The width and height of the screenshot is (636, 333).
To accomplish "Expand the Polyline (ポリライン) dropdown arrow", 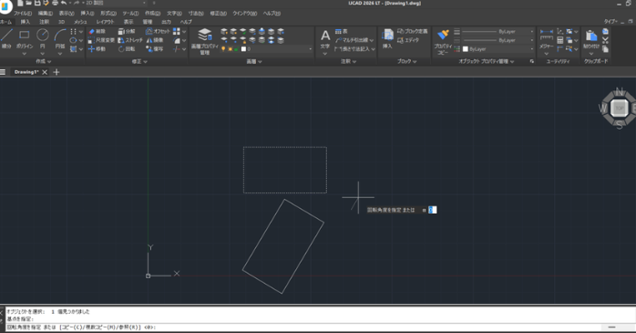I will 25,53.
